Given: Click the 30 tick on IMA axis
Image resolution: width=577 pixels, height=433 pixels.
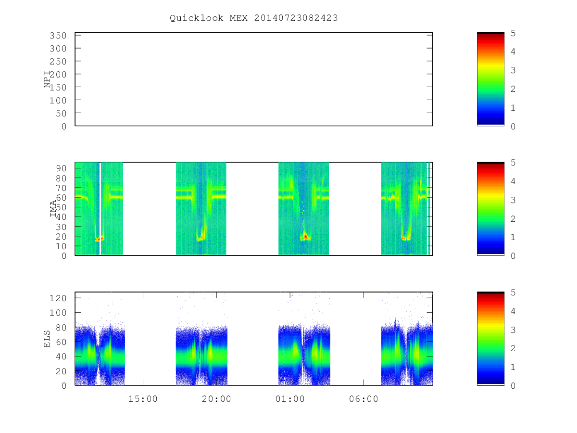Looking at the screenshot, I should point(61,227).
